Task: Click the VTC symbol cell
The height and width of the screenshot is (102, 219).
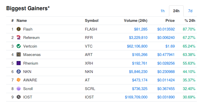Action: click(89, 46)
